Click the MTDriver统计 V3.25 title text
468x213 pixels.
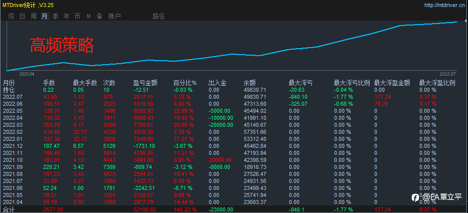pyautogui.click(x=29, y=5)
